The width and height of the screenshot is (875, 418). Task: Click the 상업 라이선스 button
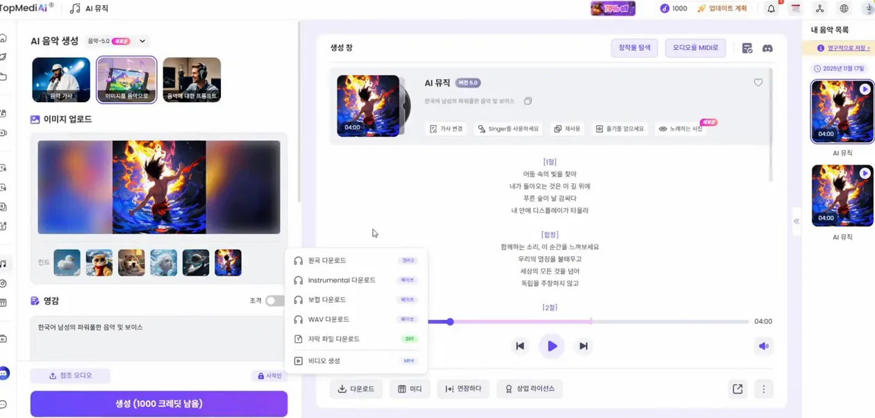pos(530,389)
